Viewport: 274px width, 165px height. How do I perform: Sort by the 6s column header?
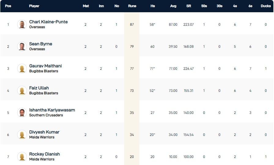point(250,6)
